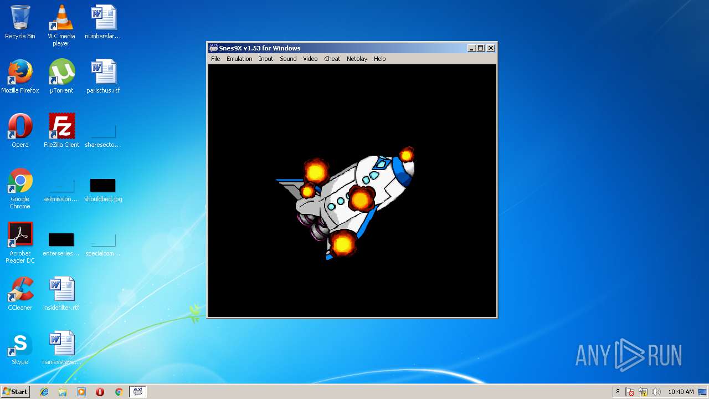Screen dimensions: 709x399
Task: Launch Opera from the taskbar
Action: coord(100,392)
